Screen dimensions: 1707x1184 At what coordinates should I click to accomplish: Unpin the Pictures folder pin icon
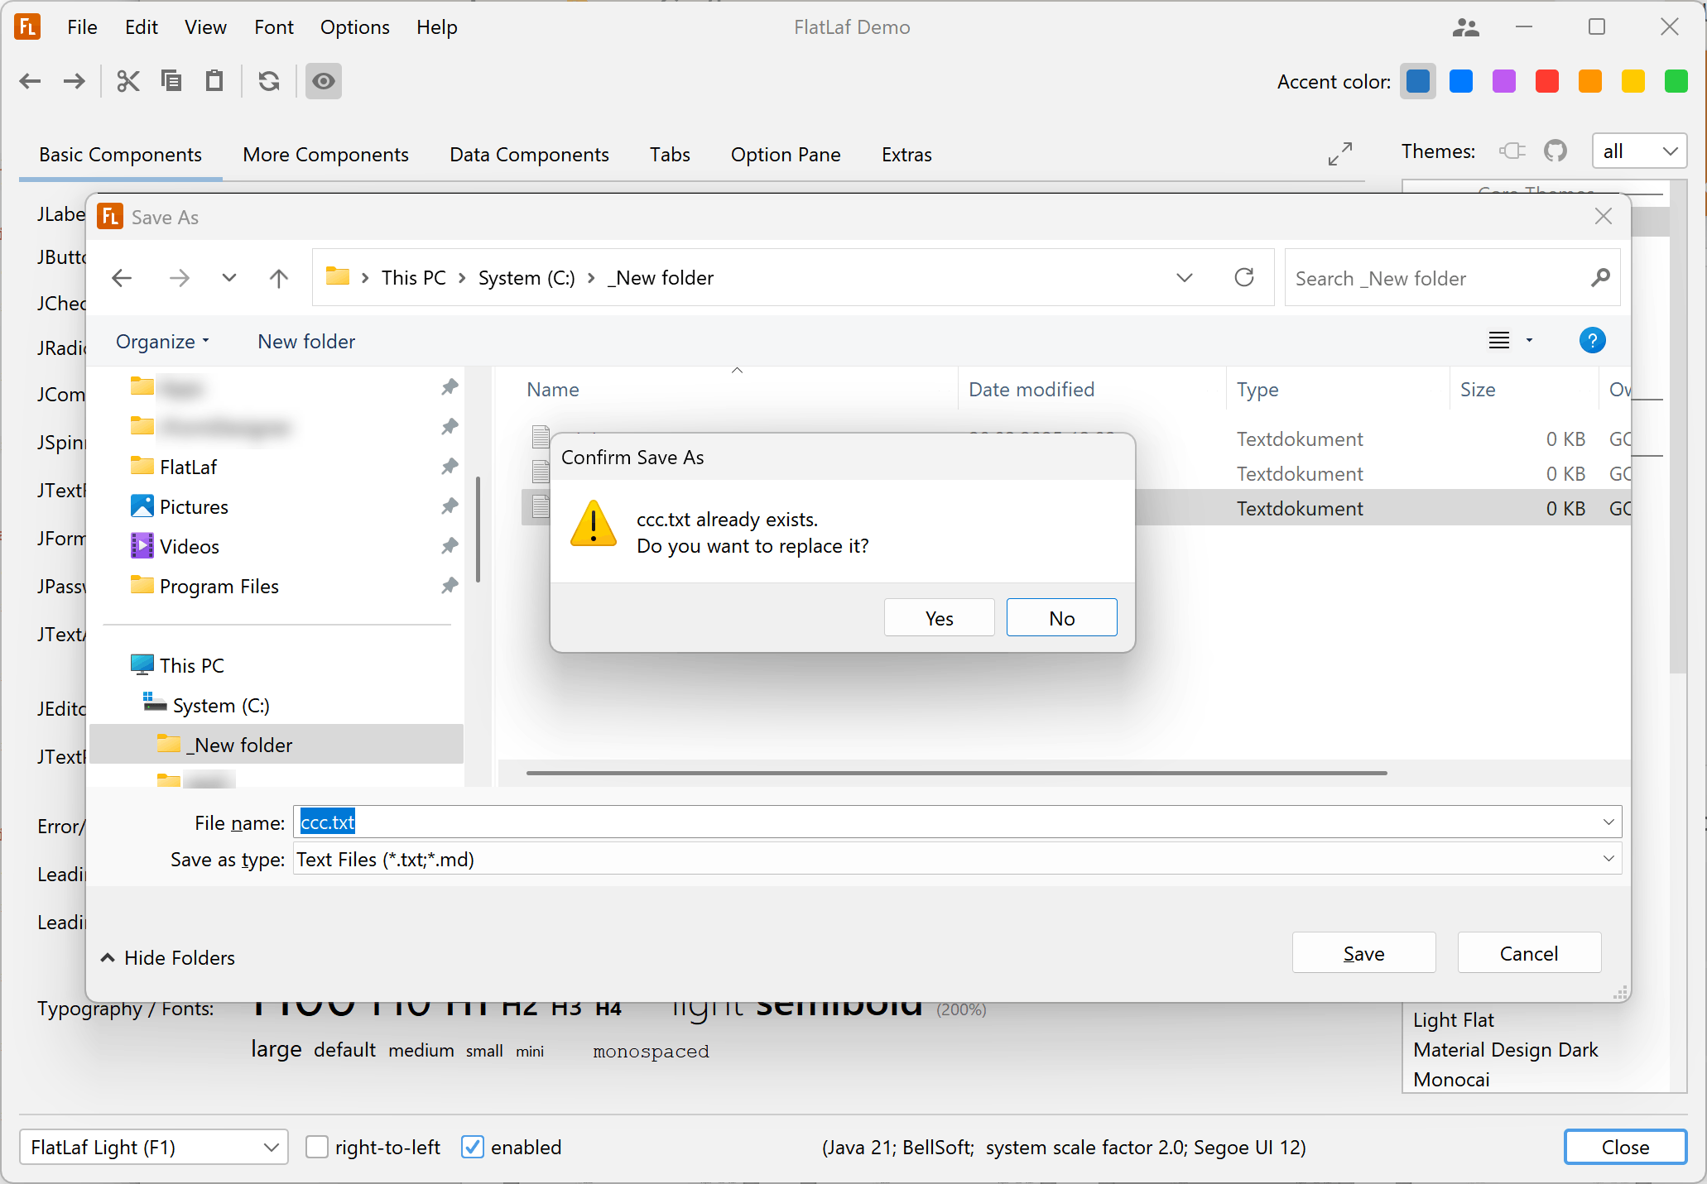point(450,506)
